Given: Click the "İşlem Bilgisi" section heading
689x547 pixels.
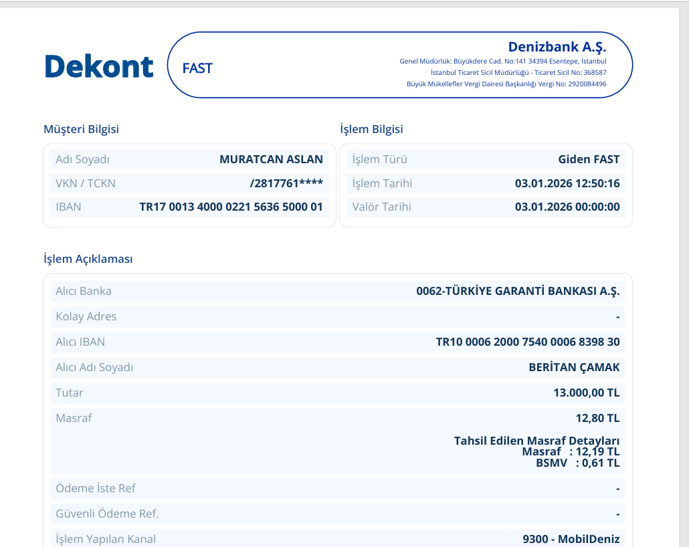Looking at the screenshot, I should point(371,129).
